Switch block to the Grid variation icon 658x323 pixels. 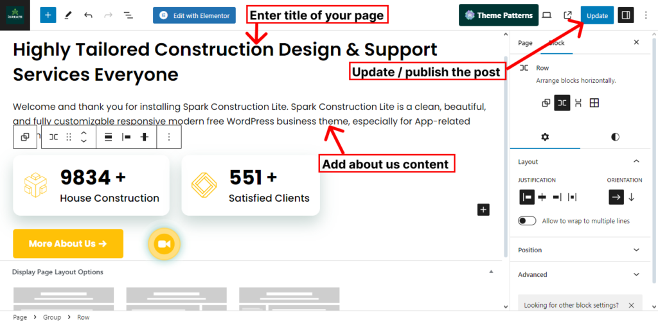(x=594, y=103)
